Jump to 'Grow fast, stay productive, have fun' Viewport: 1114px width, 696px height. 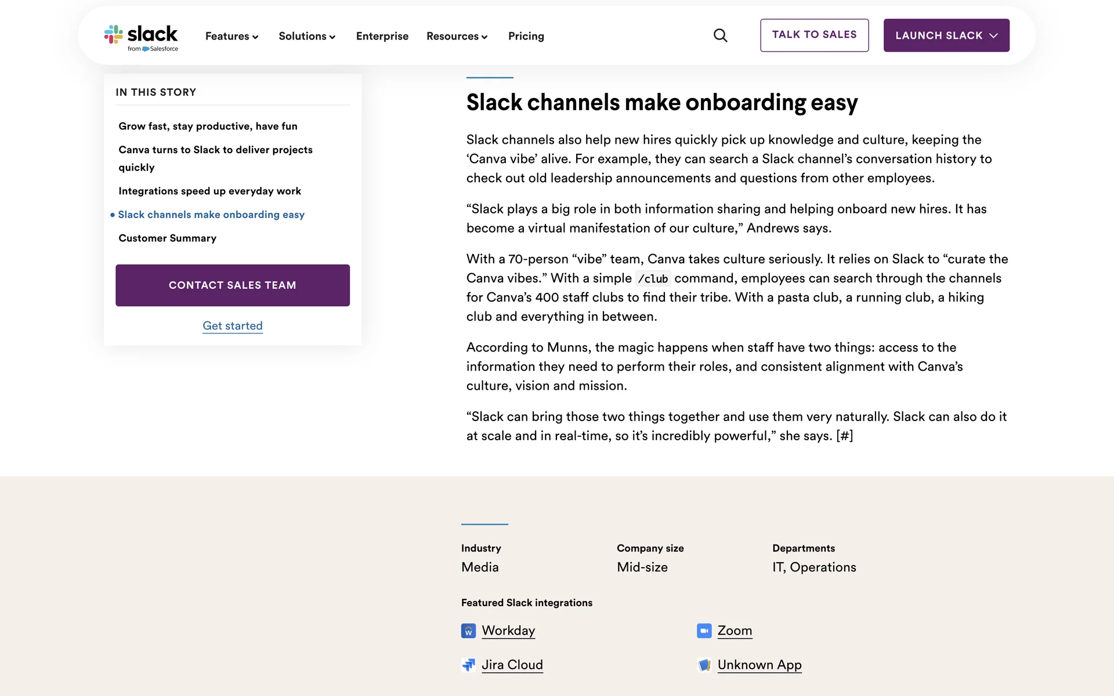[x=208, y=126]
